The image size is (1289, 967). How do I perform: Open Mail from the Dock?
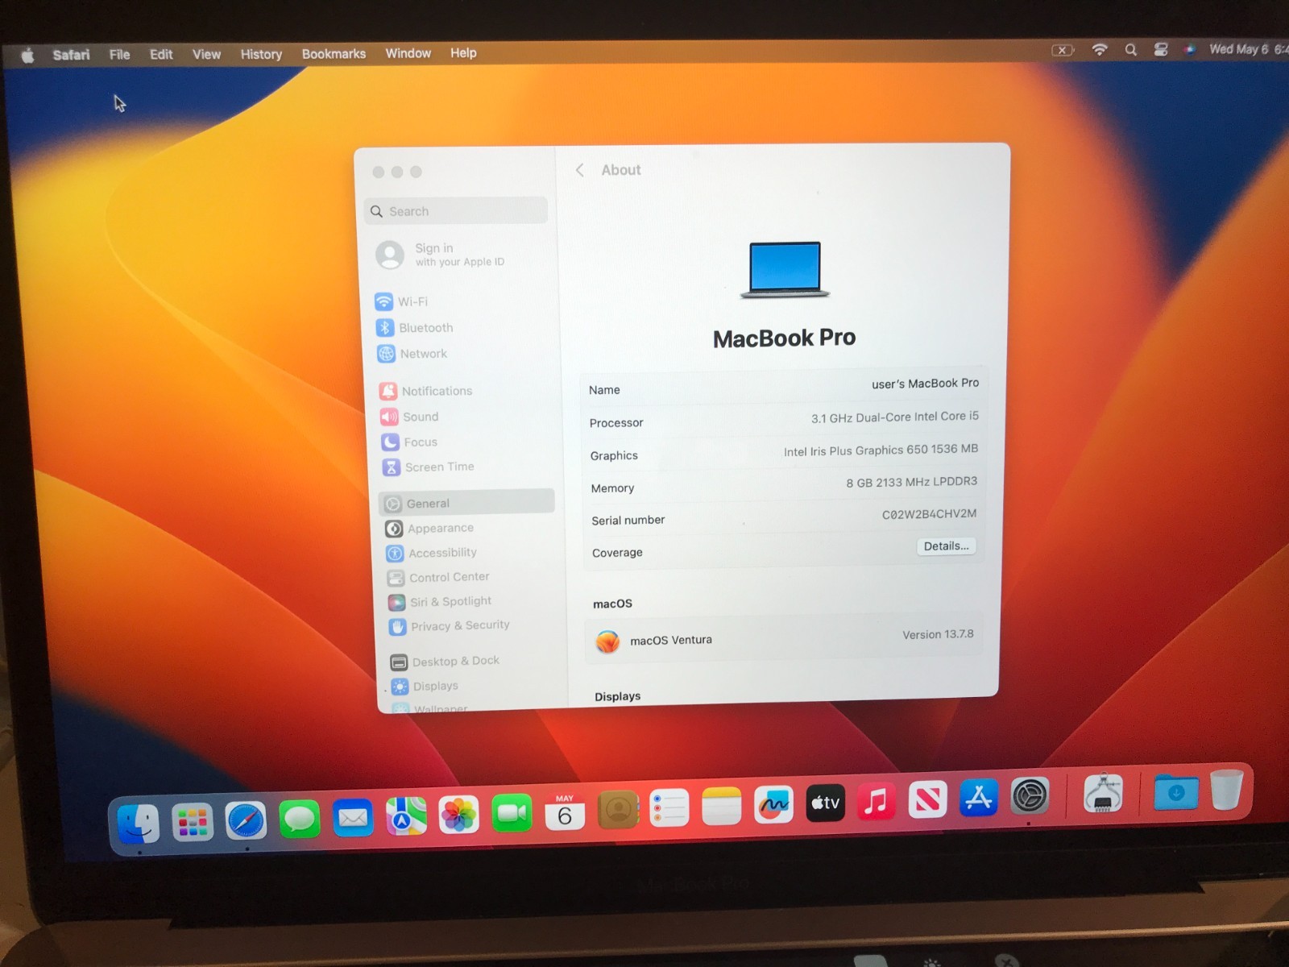(x=353, y=818)
